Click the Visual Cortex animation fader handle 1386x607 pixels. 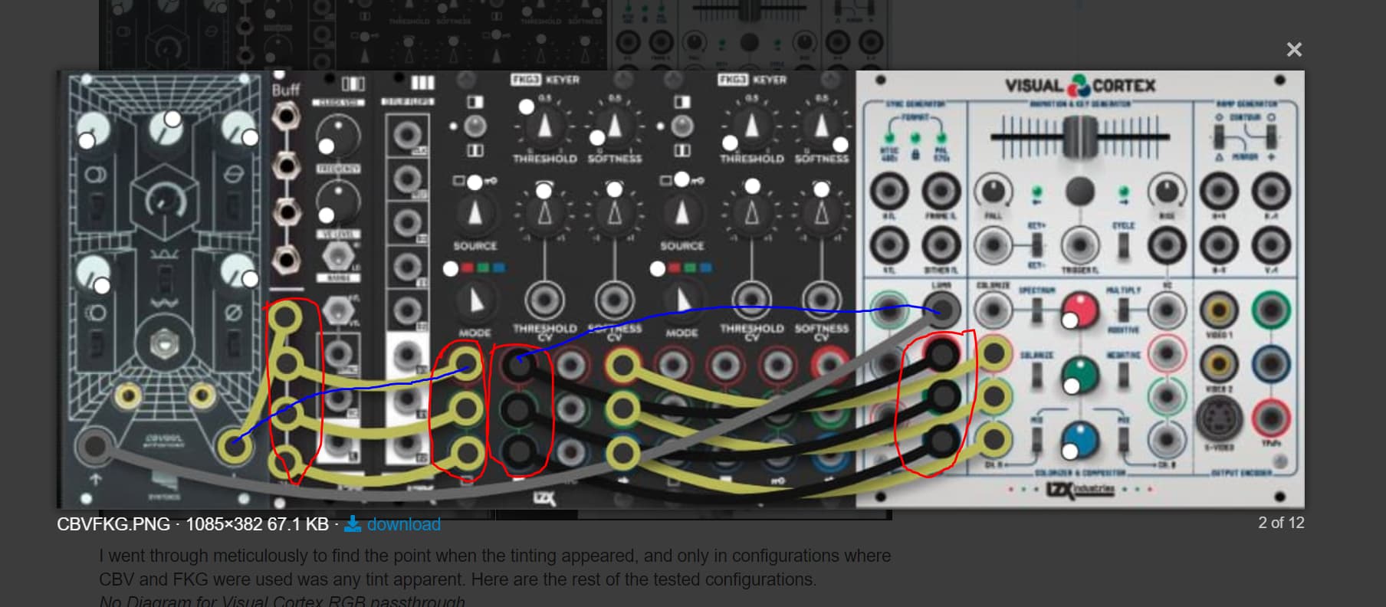(x=1080, y=138)
